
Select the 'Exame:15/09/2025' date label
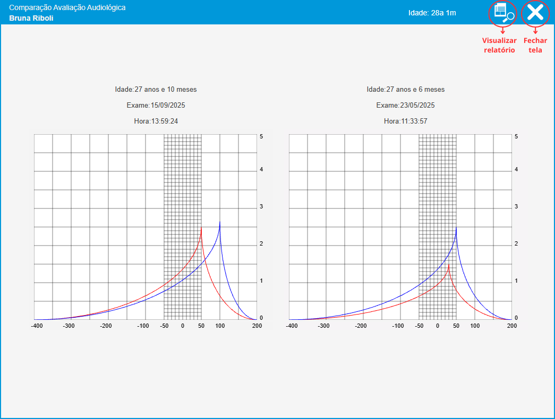point(156,105)
